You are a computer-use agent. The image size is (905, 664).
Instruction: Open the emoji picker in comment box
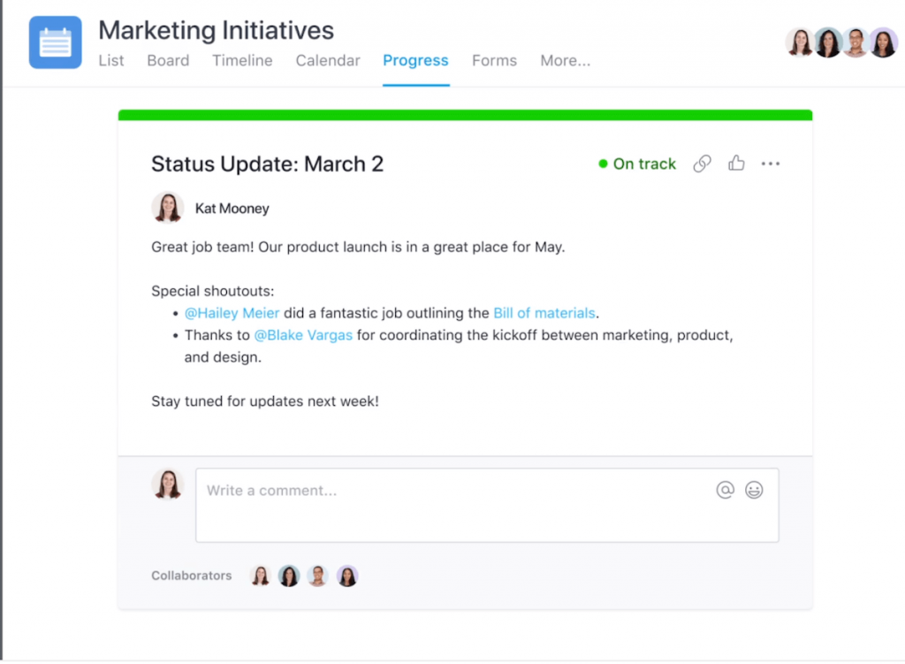click(x=754, y=490)
